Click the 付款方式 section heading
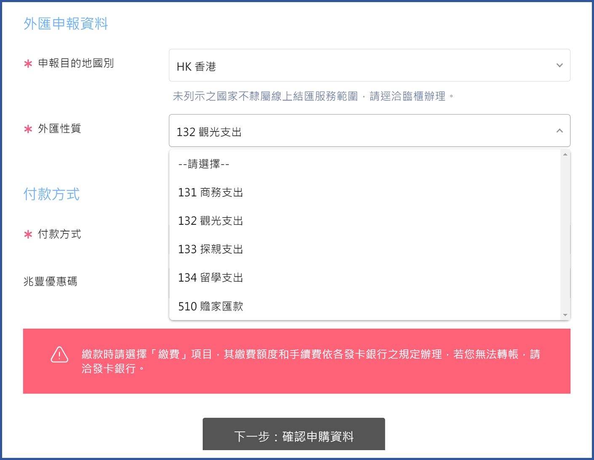594x460 pixels. coord(51,194)
